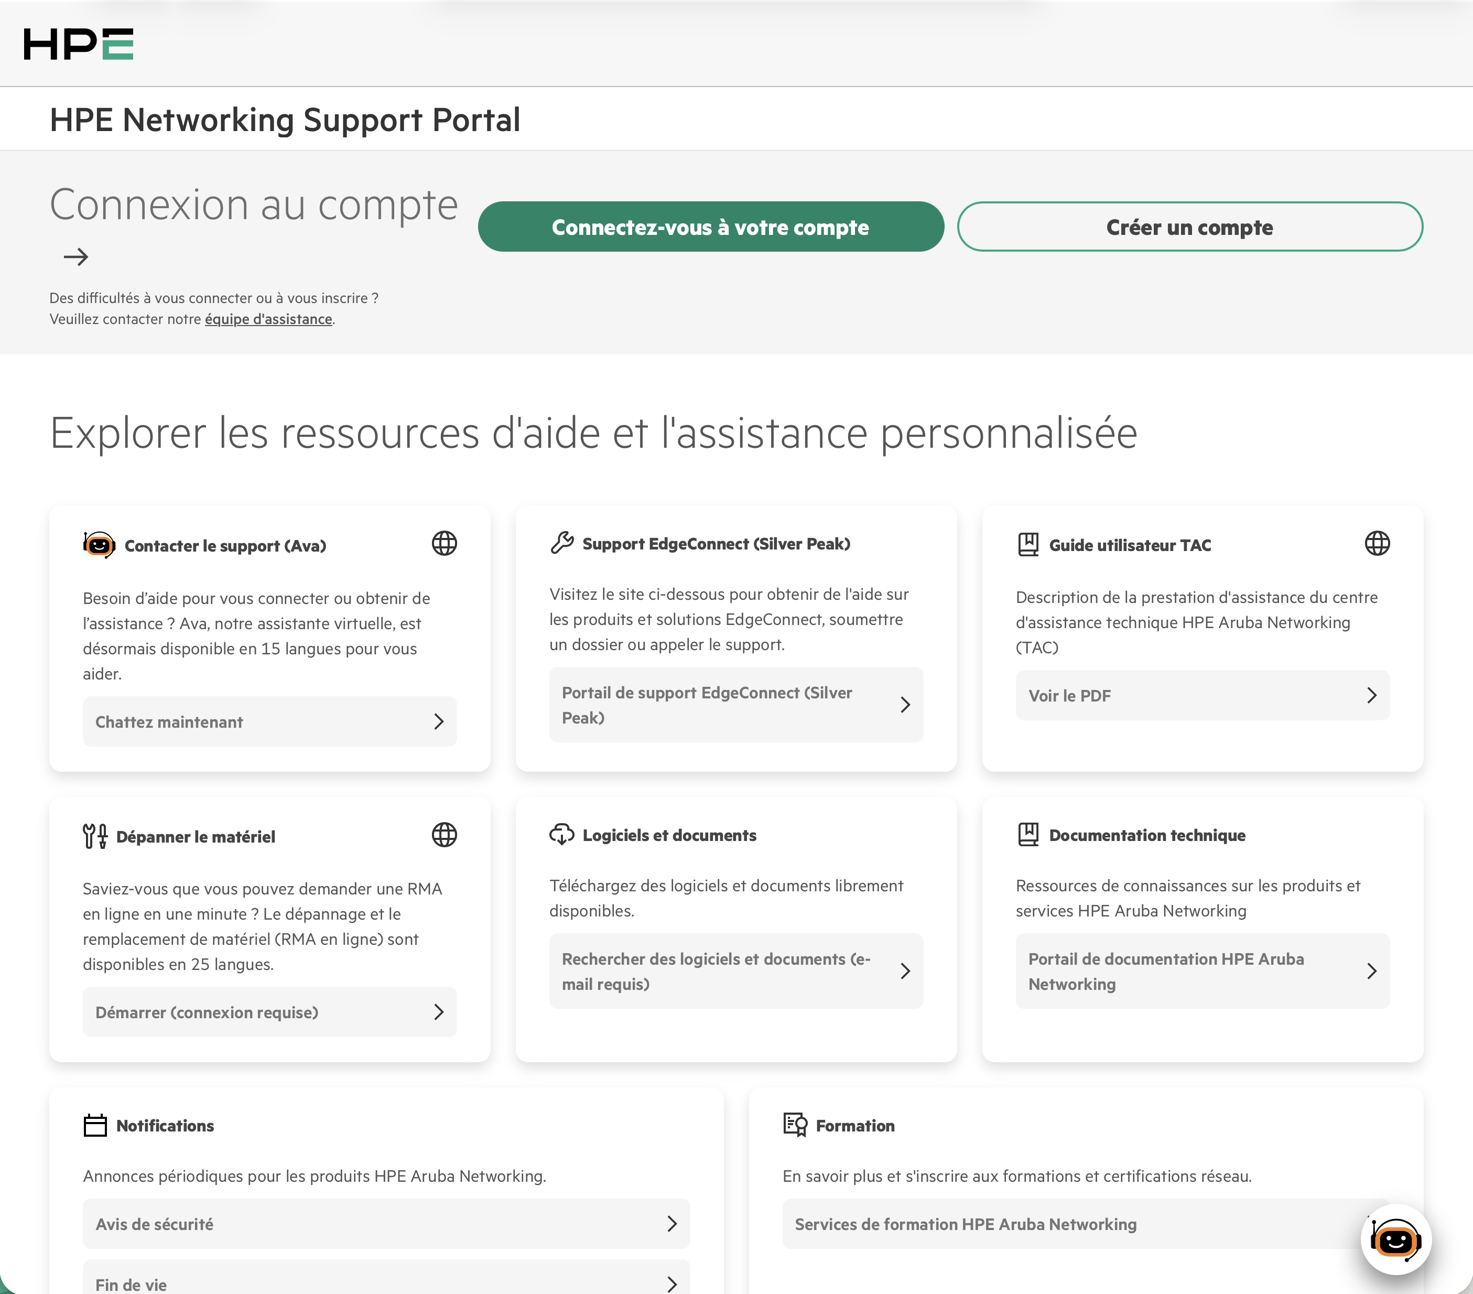Click the Notifications card title
1473x1294 pixels.
(x=165, y=1126)
